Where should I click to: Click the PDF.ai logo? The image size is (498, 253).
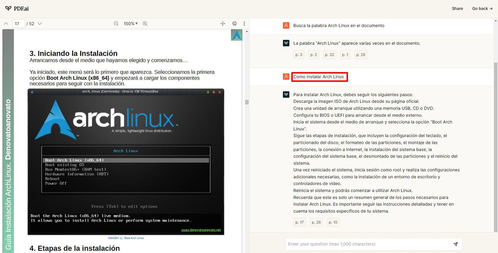tap(17, 8)
